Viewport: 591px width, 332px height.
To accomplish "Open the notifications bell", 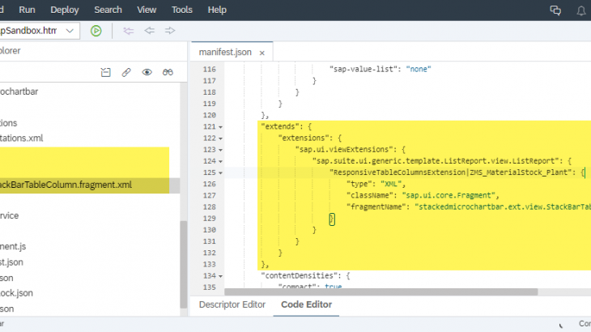I will coord(581,11).
